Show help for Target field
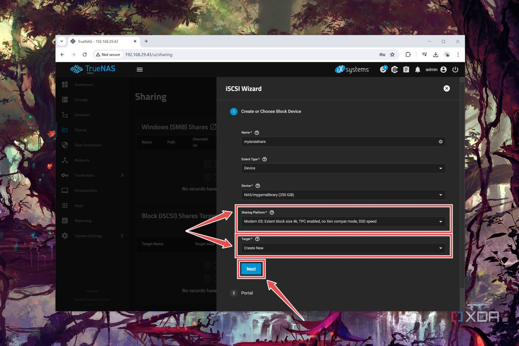 point(257,239)
